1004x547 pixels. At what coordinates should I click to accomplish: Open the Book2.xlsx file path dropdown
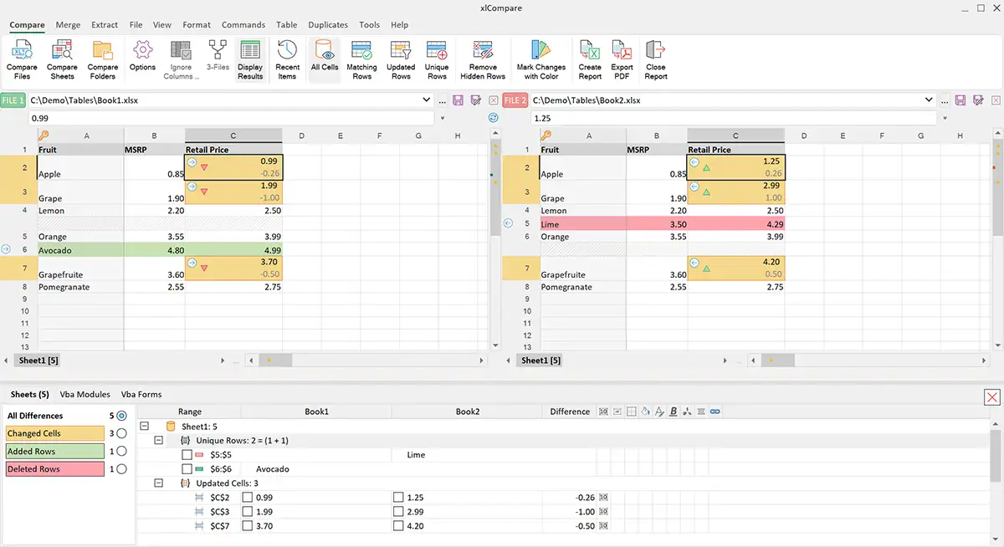coord(930,100)
